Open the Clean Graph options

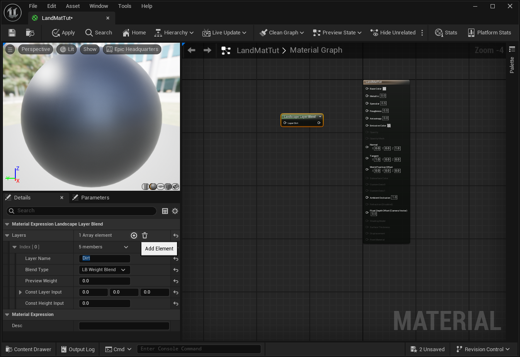(282, 33)
